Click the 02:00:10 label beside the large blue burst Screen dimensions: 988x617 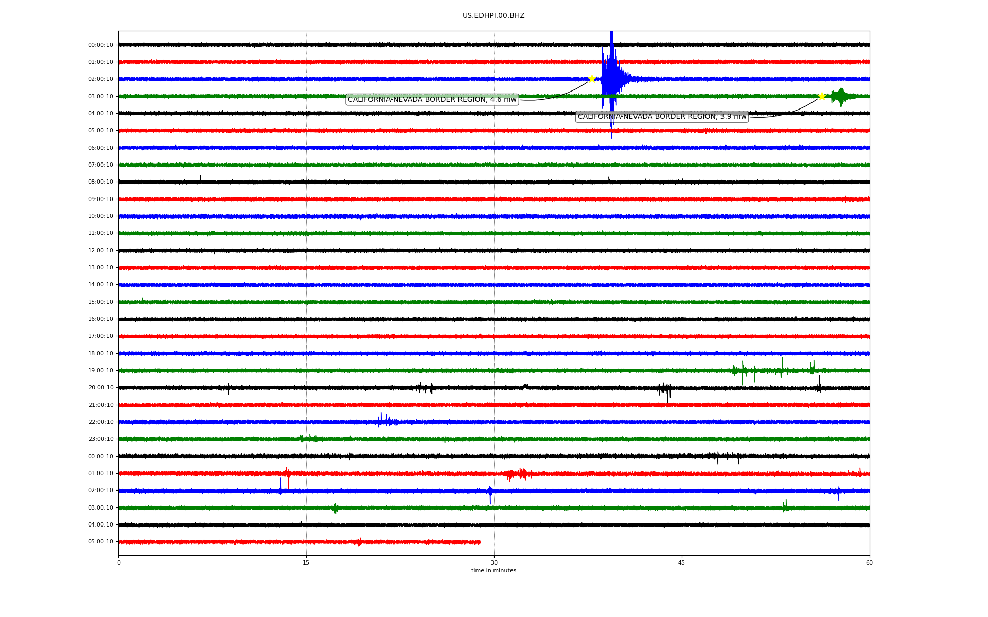click(x=100, y=79)
